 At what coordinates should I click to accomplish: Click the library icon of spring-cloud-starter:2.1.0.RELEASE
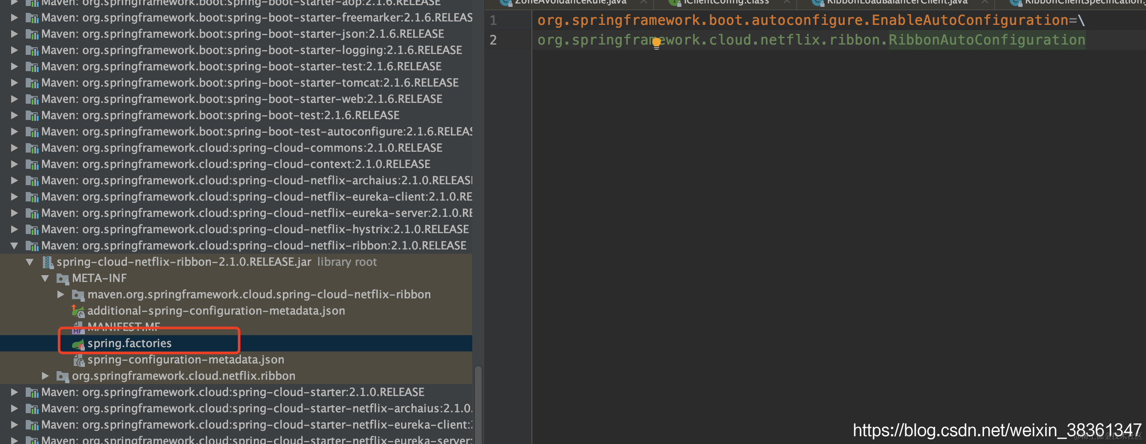pos(32,393)
